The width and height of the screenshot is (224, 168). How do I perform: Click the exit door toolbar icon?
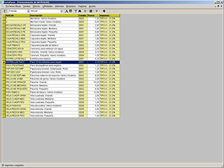pos(104,11)
